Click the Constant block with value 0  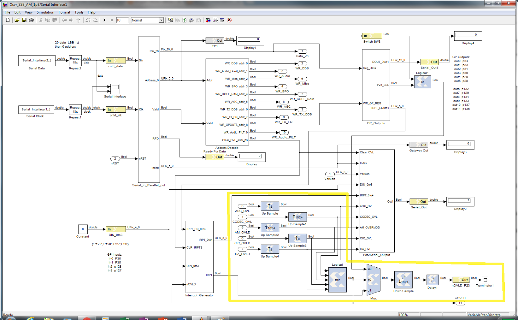tap(83, 229)
